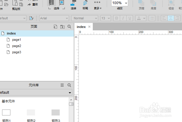
Task: Open the More (更多) tools dropdown
Action: tap(98, 5)
